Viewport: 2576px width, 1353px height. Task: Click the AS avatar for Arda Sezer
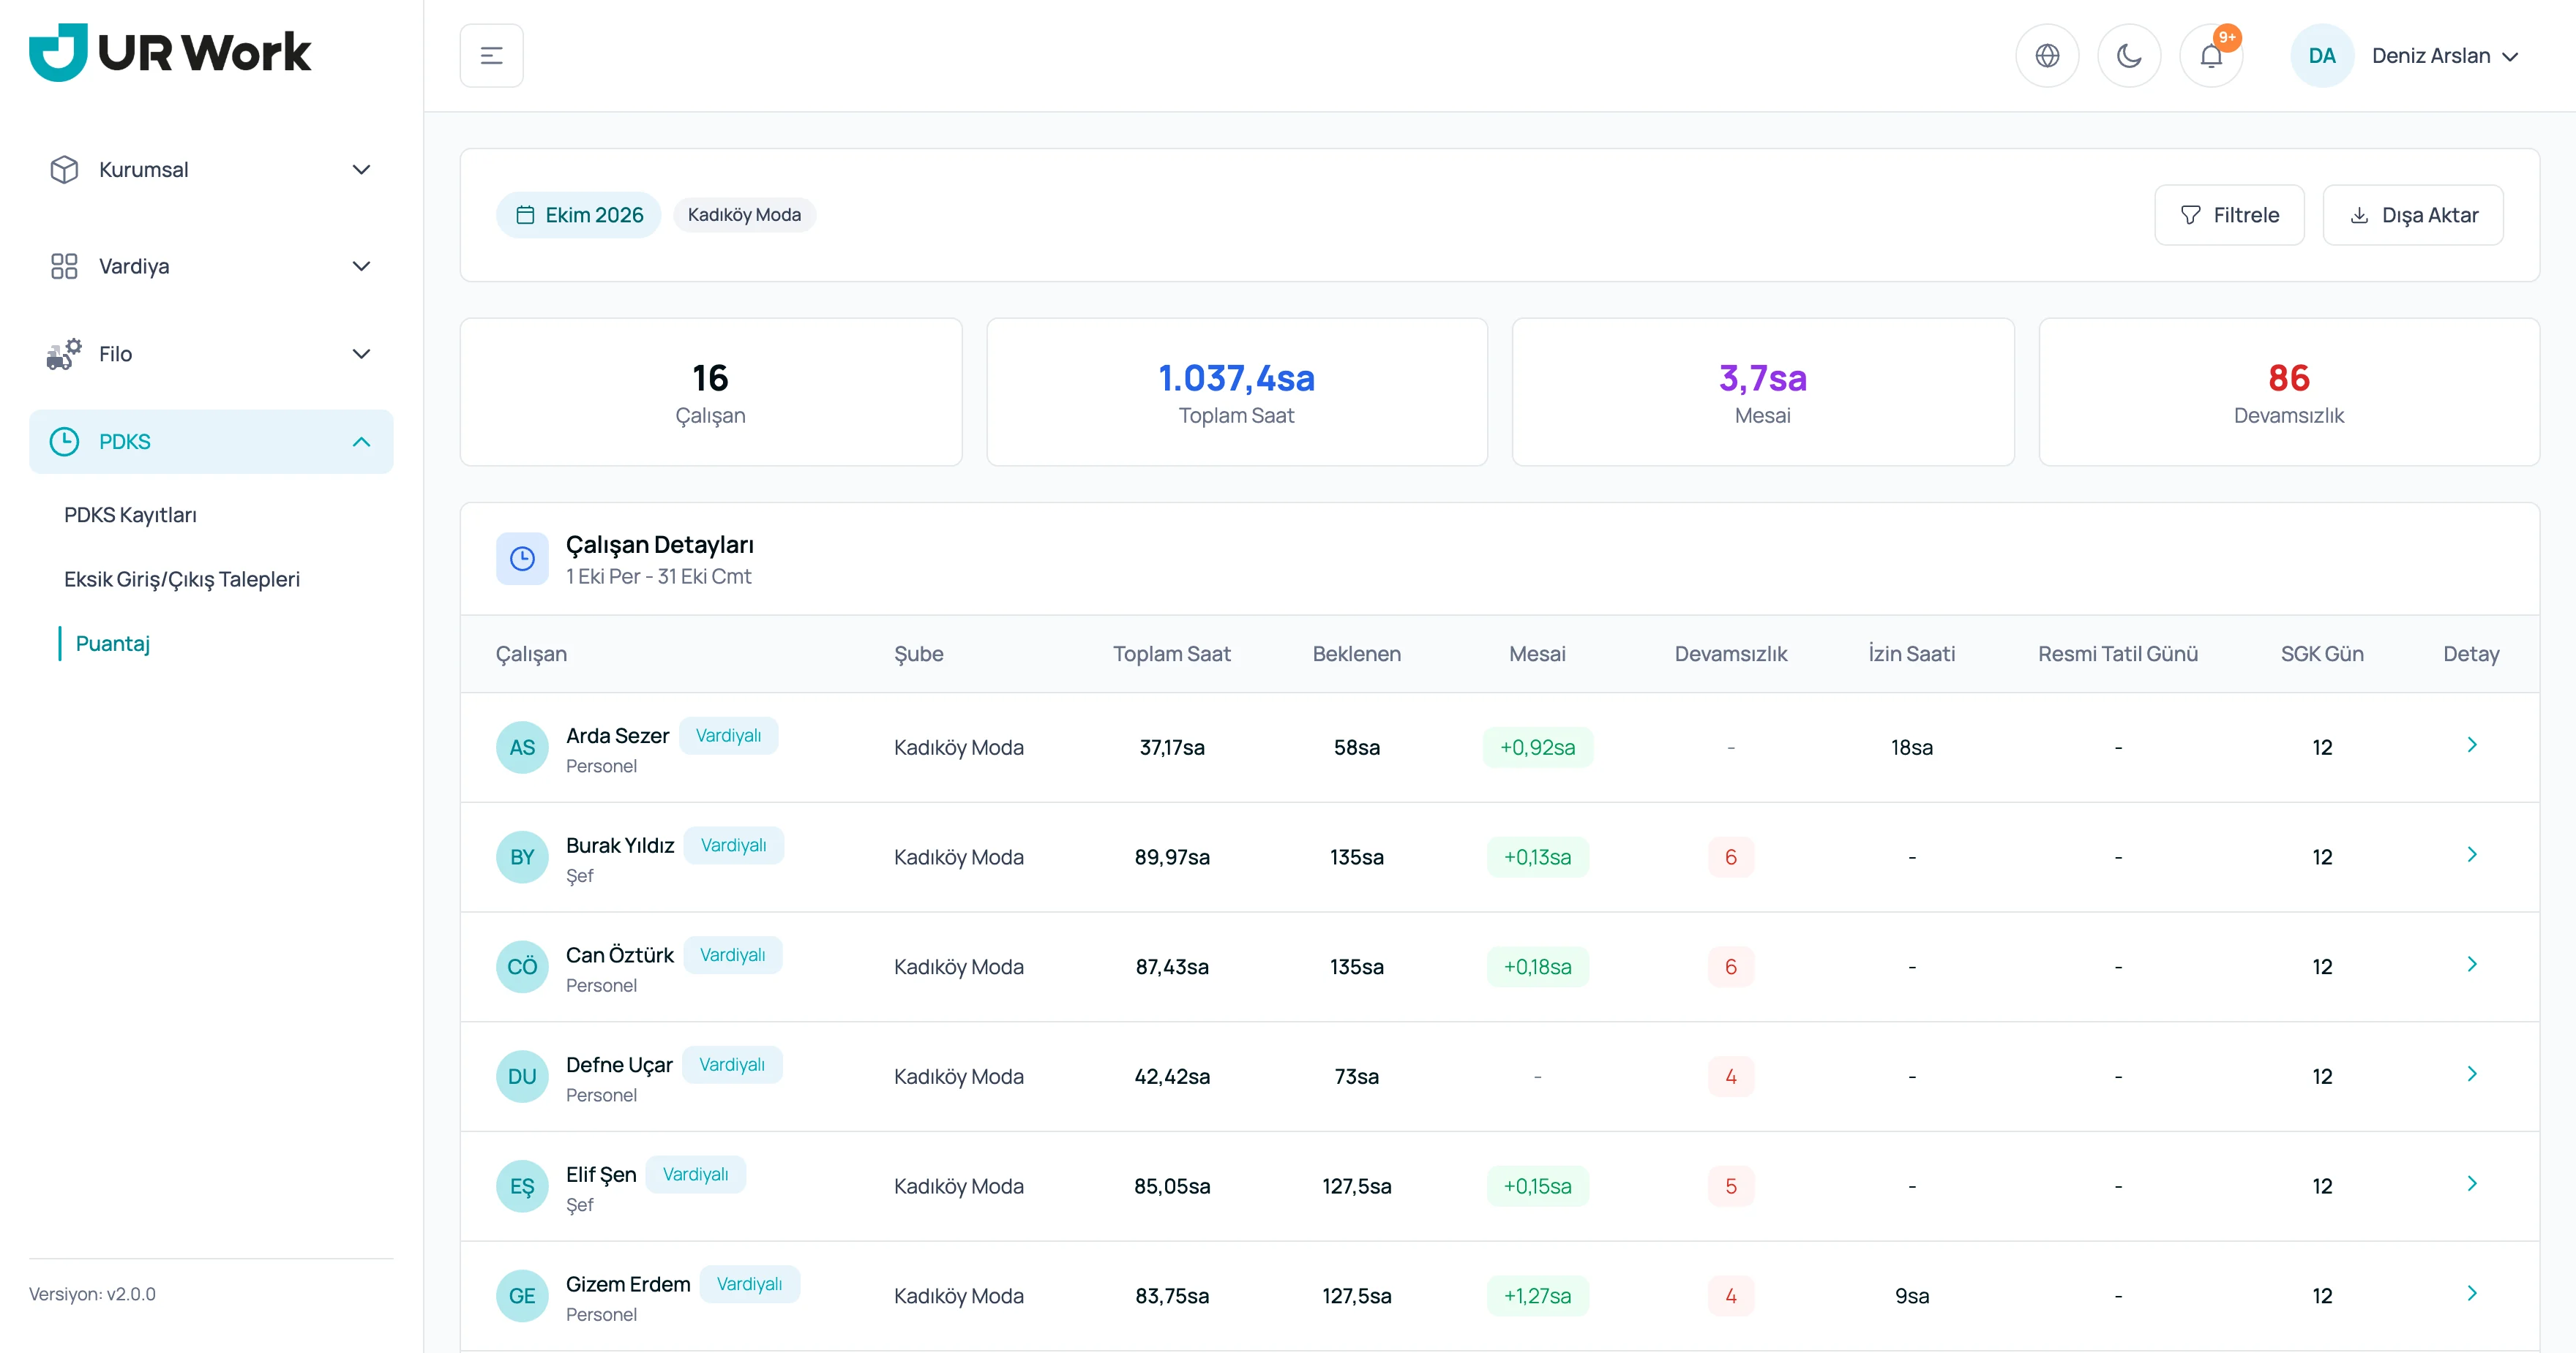(522, 747)
